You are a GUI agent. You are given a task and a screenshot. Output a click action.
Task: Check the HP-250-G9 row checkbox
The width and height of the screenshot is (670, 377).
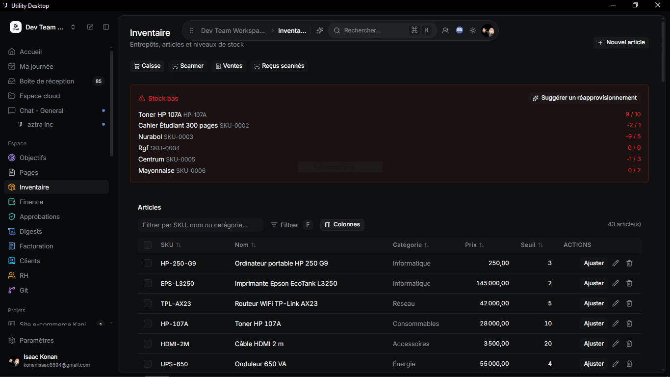148,263
